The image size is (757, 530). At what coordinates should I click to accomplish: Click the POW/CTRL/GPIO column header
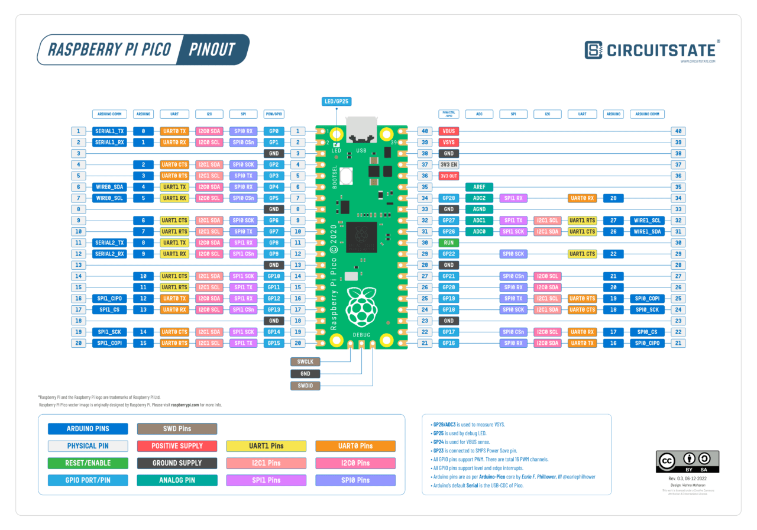click(x=448, y=114)
